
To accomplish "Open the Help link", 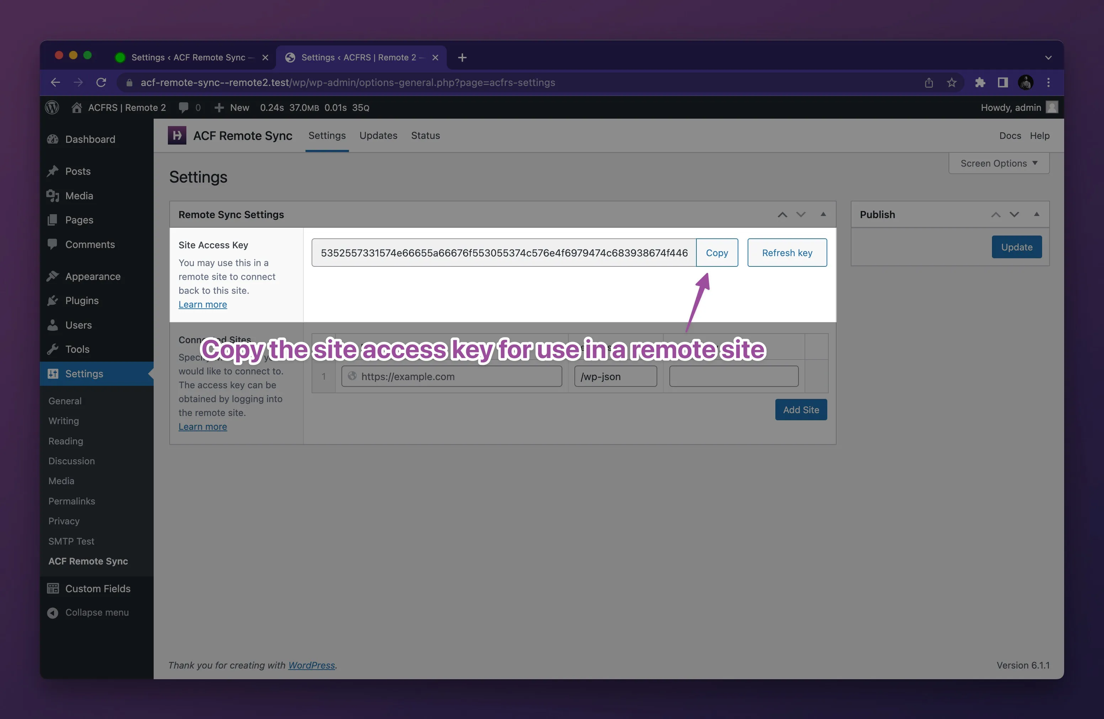I will 1040,136.
